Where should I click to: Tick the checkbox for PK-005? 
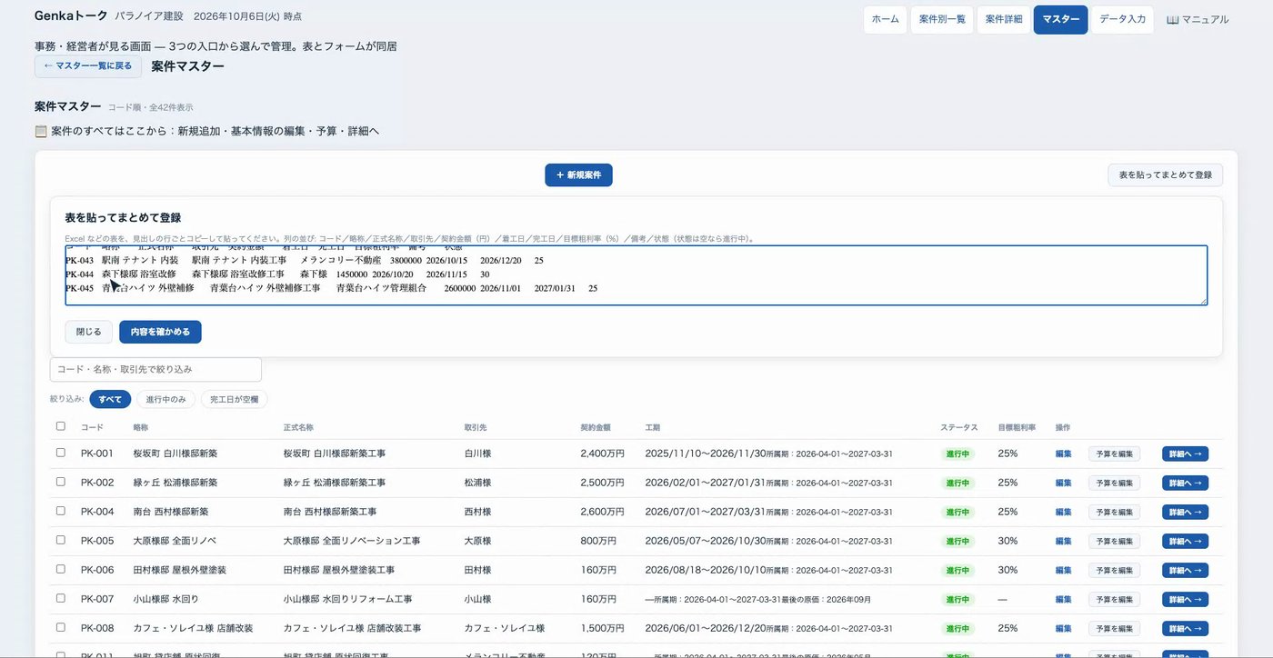[x=61, y=540]
